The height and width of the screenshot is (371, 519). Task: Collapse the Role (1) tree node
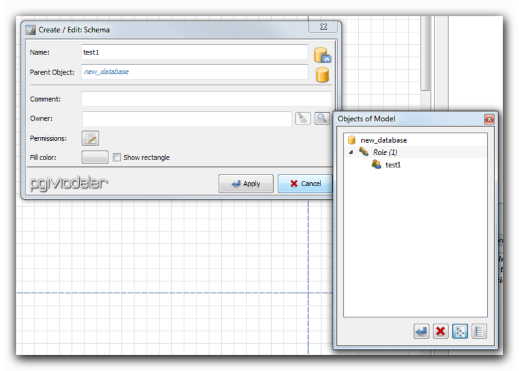click(351, 152)
